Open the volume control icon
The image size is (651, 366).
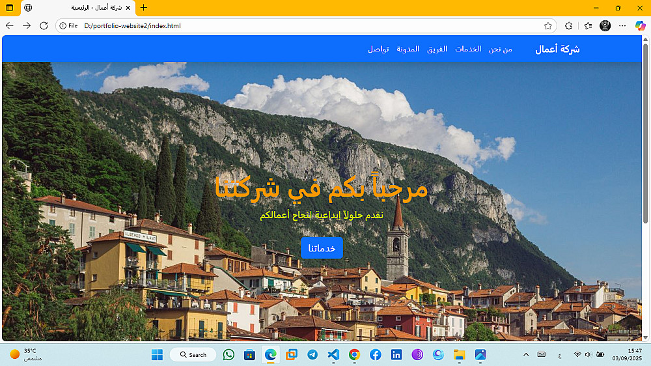(x=588, y=354)
